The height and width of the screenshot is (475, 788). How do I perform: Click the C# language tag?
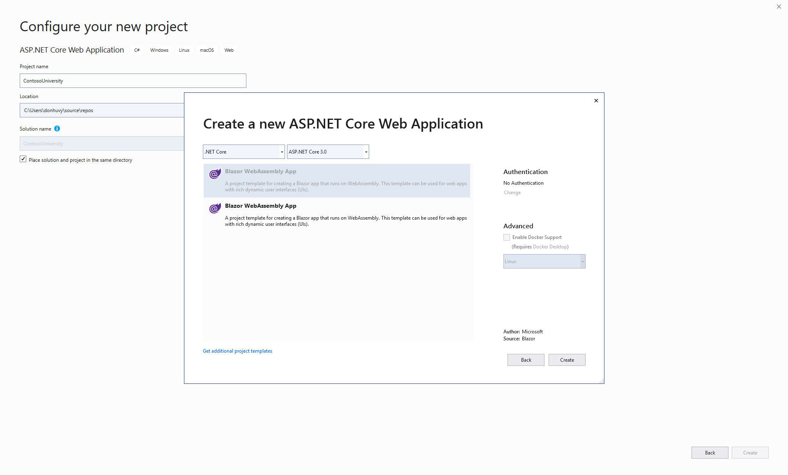(x=137, y=50)
